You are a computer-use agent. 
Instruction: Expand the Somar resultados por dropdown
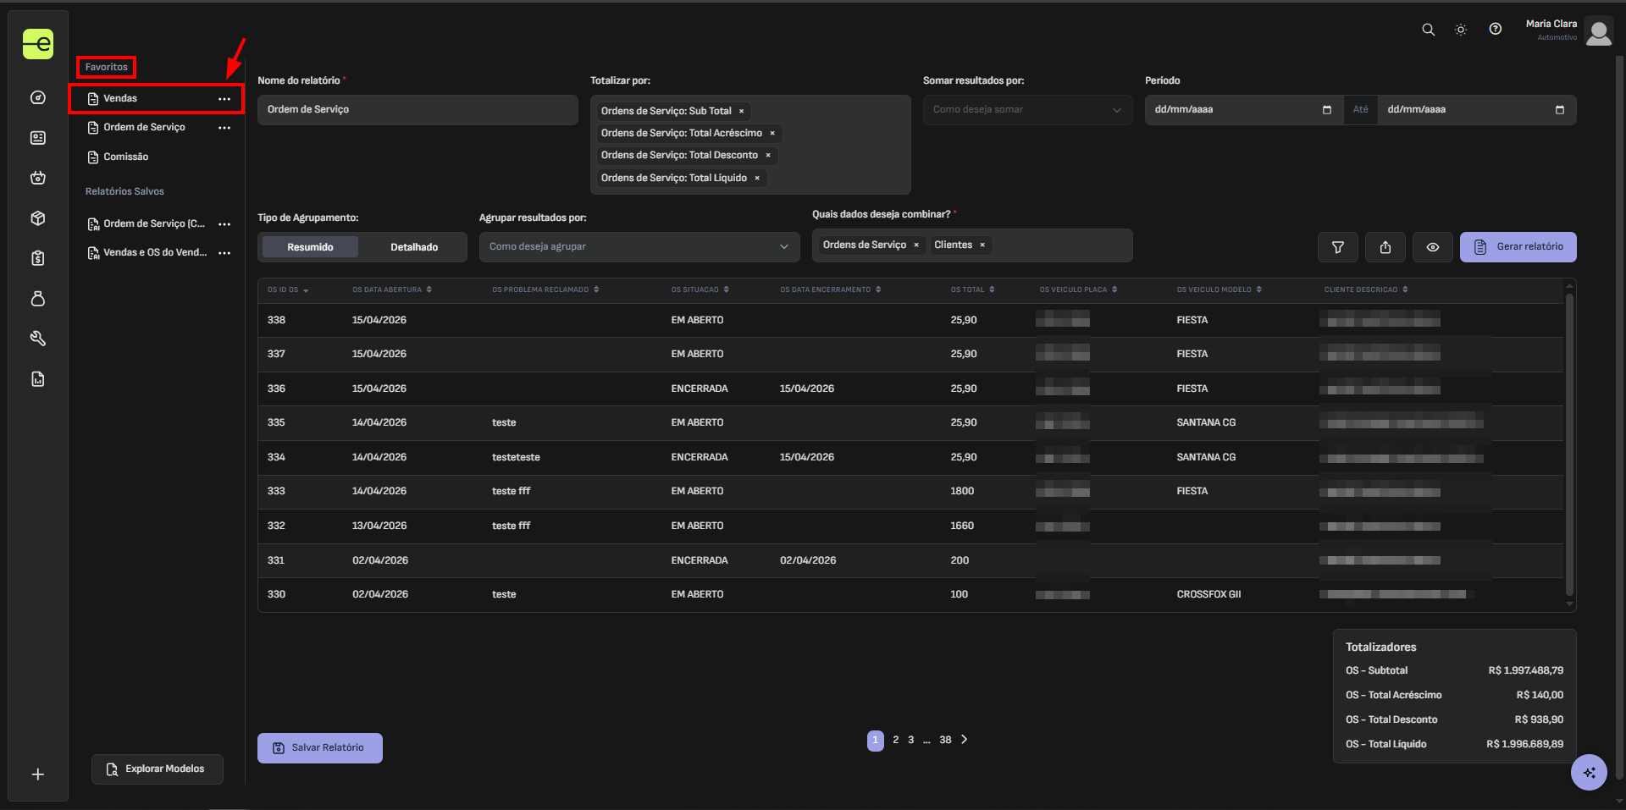tap(1027, 110)
